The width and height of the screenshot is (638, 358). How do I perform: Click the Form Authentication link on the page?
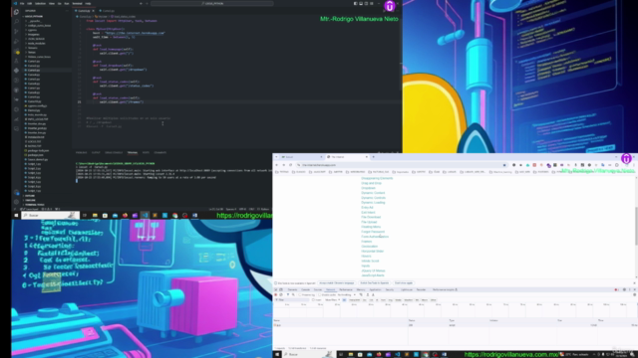[375, 237]
